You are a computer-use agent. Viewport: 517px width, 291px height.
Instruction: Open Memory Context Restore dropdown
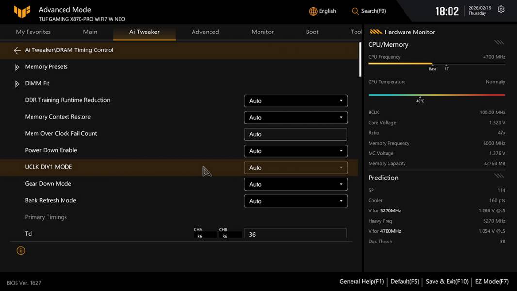pyautogui.click(x=295, y=117)
